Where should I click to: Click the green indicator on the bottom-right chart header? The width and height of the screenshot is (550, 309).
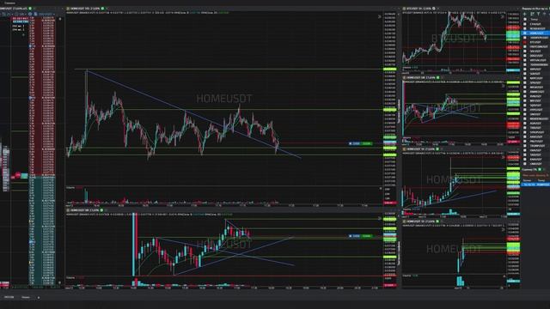coord(437,221)
